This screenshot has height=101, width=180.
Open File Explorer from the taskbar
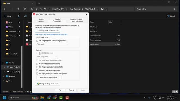(42, 98)
